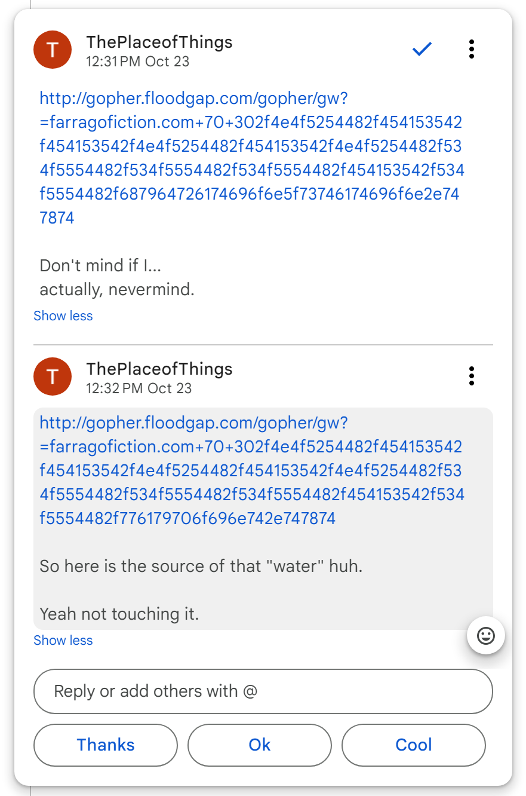Viewport: 526px width, 796px height.
Task: Click the first comment's author name
Action: point(159,42)
